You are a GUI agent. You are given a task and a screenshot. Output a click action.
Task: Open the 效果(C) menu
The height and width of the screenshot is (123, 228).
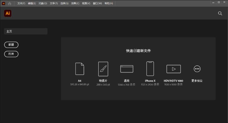(x=75, y=3)
